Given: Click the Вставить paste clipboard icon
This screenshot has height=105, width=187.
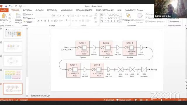Looking at the screenshot, I should [4, 16].
